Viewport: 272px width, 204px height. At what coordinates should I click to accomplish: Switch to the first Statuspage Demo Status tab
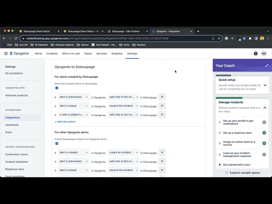tap(37, 31)
